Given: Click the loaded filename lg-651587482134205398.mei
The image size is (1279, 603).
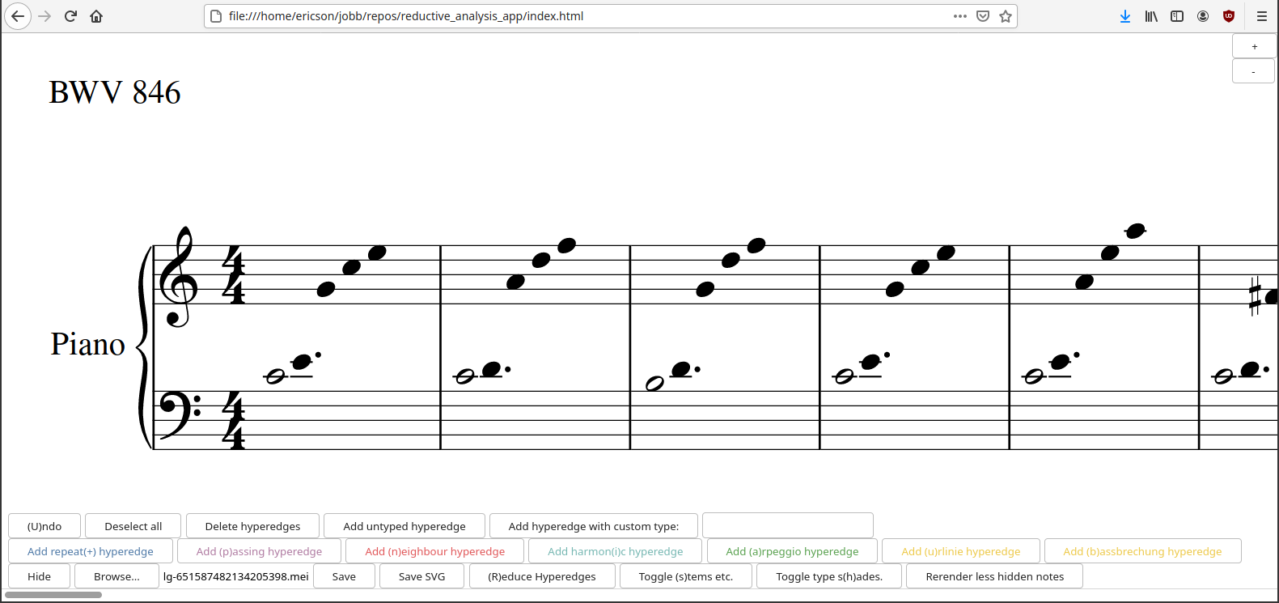Looking at the screenshot, I should pyautogui.click(x=236, y=576).
